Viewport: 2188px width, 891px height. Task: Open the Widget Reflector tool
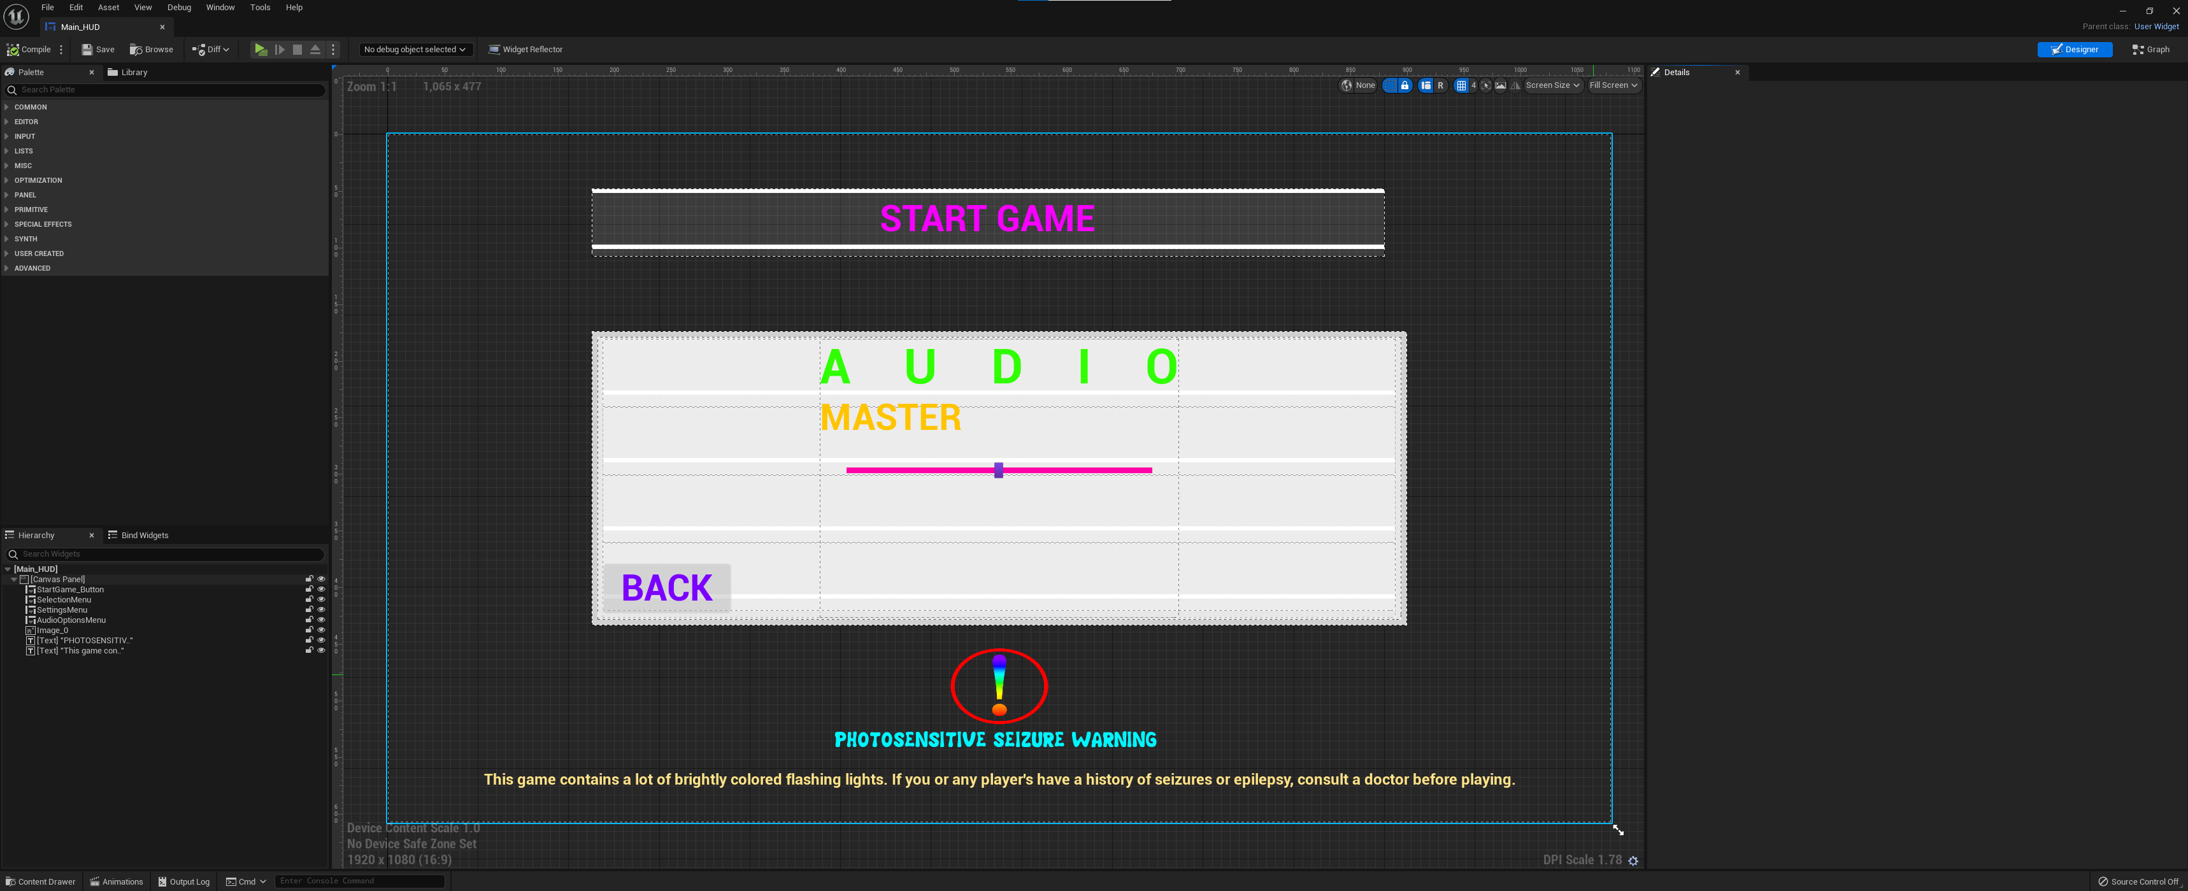pos(525,49)
